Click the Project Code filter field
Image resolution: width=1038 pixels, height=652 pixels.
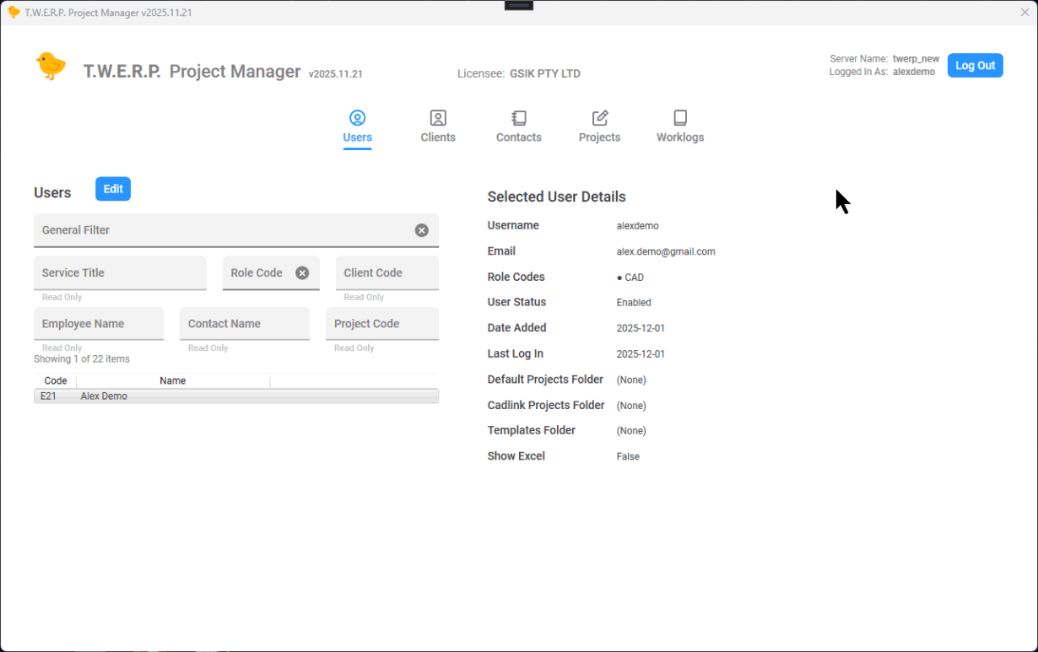pos(382,324)
